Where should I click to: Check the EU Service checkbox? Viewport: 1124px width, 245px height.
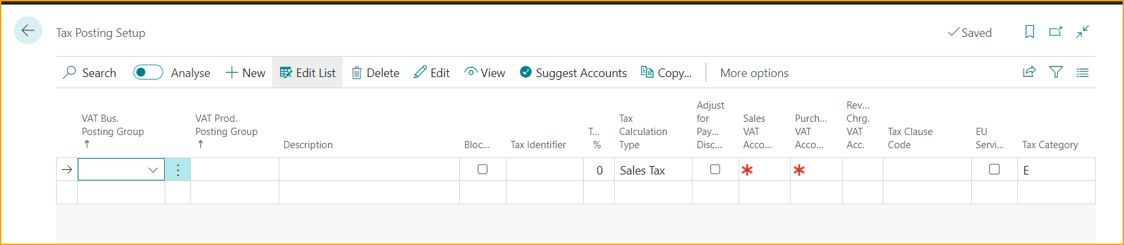[x=994, y=169]
